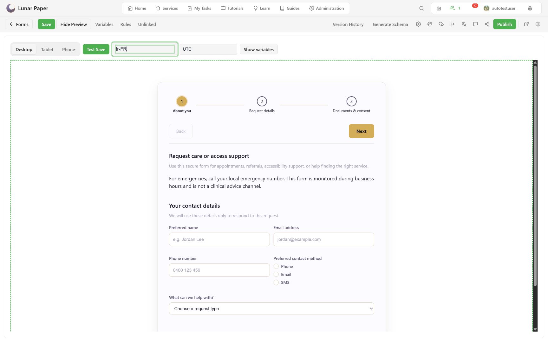Open the Rules tab

pos(126,24)
